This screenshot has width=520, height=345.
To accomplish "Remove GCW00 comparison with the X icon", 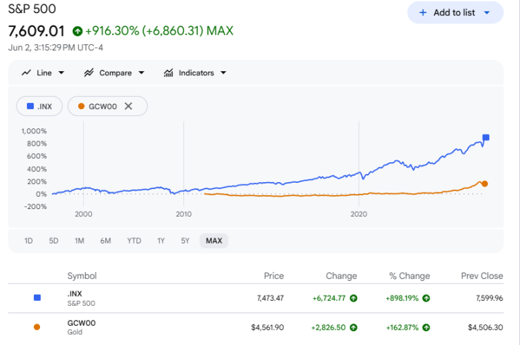I will click(x=129, y=106).
